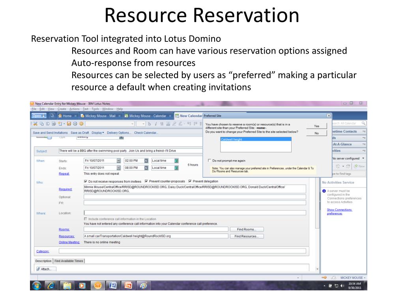Open Internet Explorer from the taskbar
Screen dimensions: 404x303
[51, 286]
